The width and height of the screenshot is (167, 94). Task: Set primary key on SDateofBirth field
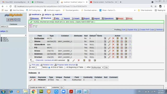coord(117,45)
